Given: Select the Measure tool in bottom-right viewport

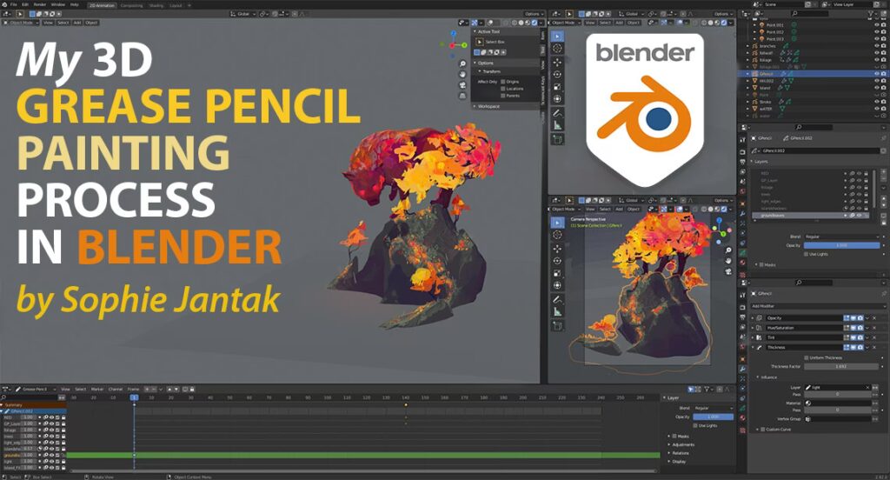Looking at the screenshot, I should (557, 312).
